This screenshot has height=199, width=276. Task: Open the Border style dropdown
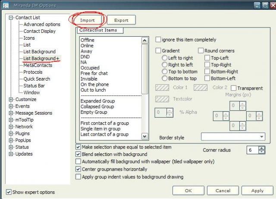[233, 137]
